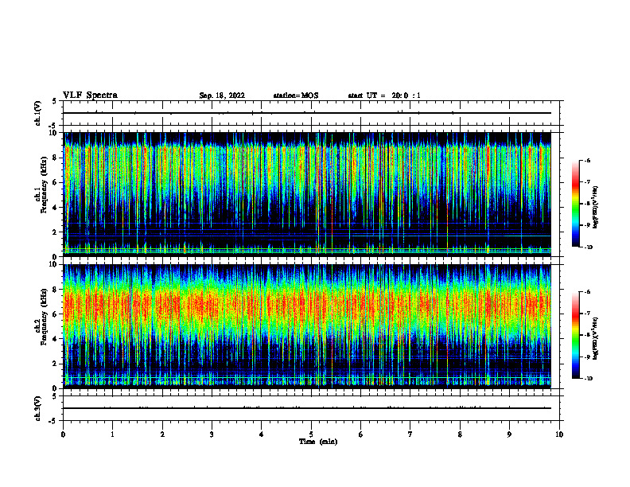
Task: Click the ch.1 spectrogram color scale bar
Action: tap(576, 204)
